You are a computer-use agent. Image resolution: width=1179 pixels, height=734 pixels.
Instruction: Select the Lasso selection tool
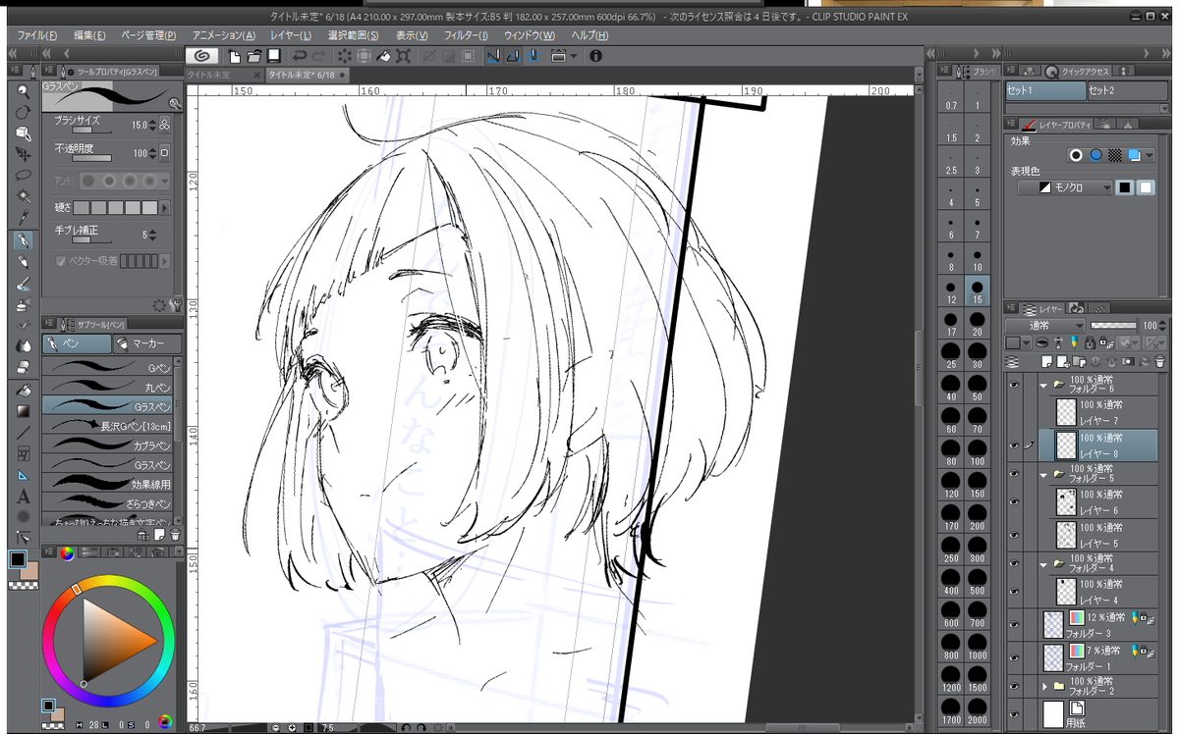(22, 176)
